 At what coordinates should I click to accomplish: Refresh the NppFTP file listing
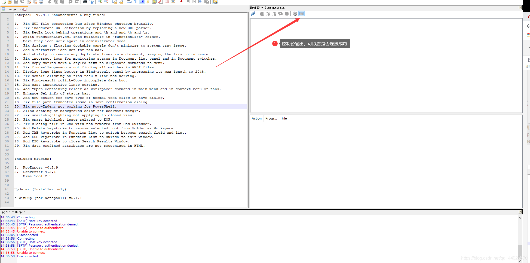tap(280, 14)
